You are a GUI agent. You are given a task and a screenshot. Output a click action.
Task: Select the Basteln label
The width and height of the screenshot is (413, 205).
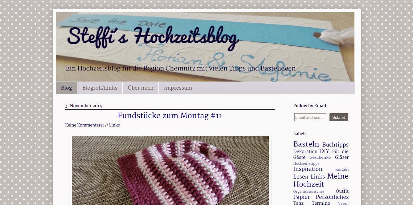pyautogui.click(x=306, y=144)
